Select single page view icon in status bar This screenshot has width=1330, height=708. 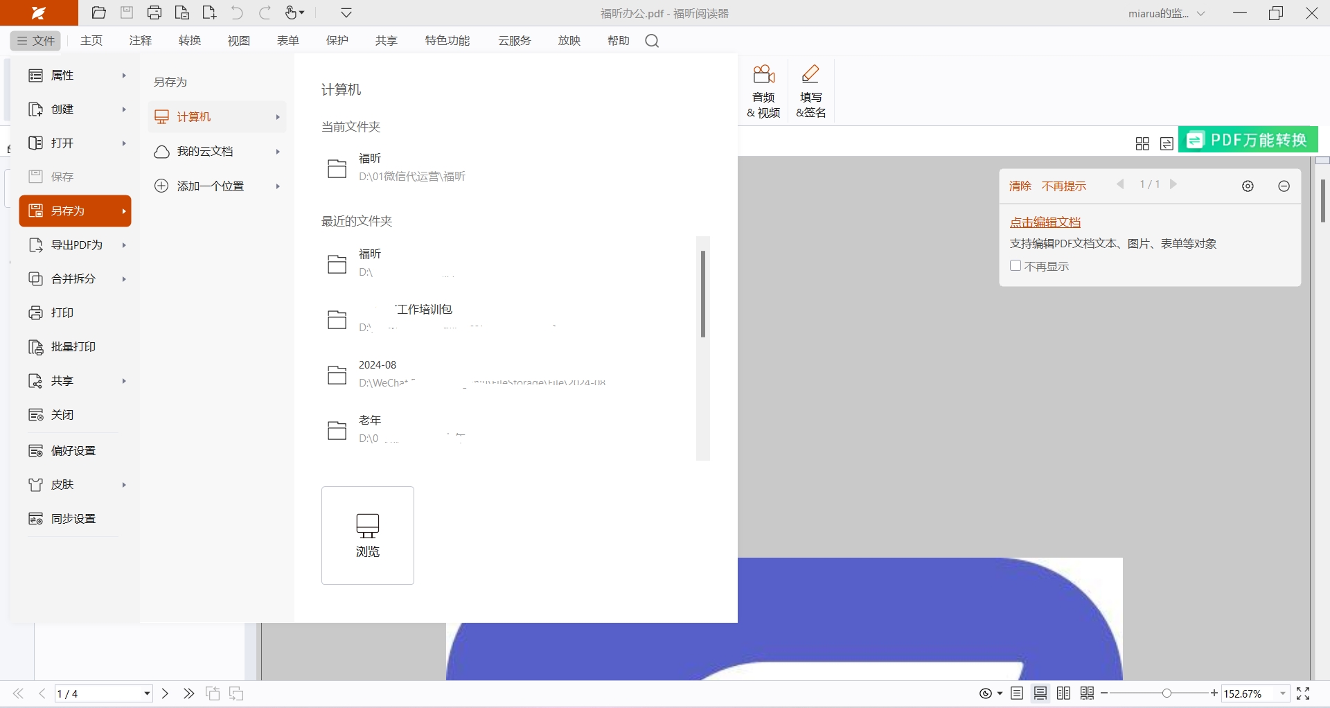coord(1017,693)
